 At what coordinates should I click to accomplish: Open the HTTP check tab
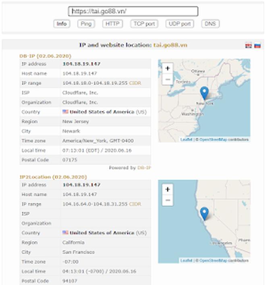point(112,24)
